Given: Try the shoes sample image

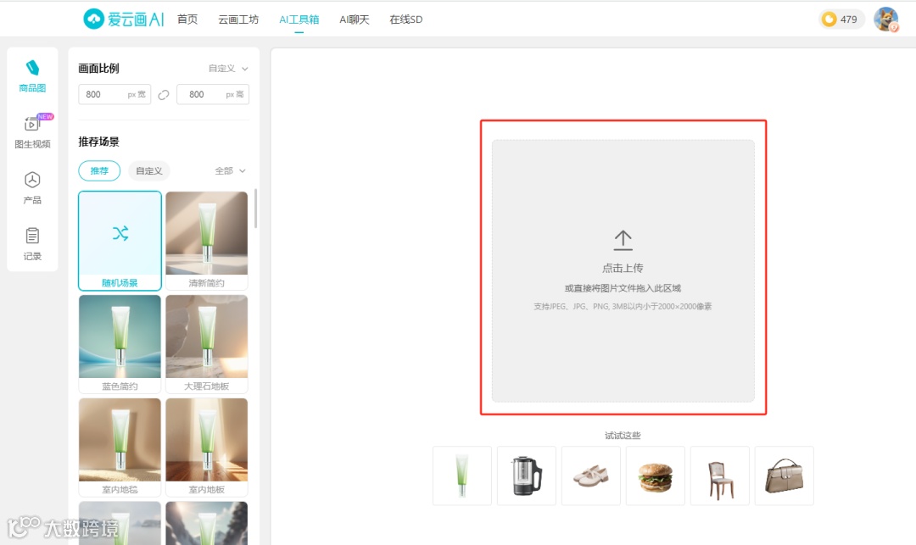Looking at the screenshot, I should click(x=590, y=475).
